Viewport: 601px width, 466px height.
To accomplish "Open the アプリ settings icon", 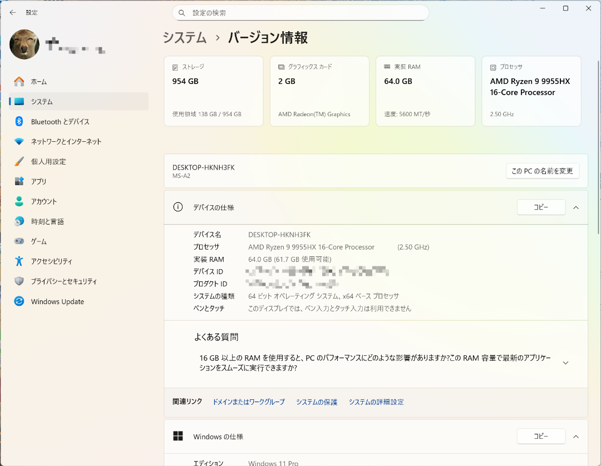I will 19,182.
